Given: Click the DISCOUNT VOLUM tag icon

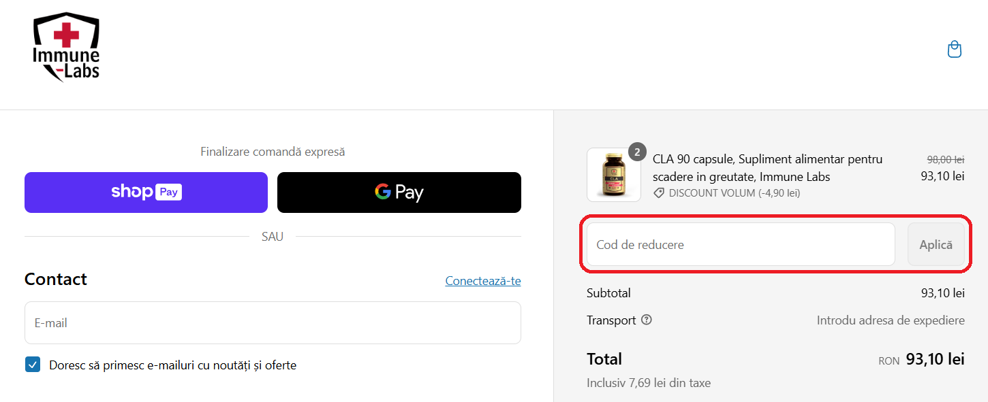Looking at the screenshot, I should (658, 192).
